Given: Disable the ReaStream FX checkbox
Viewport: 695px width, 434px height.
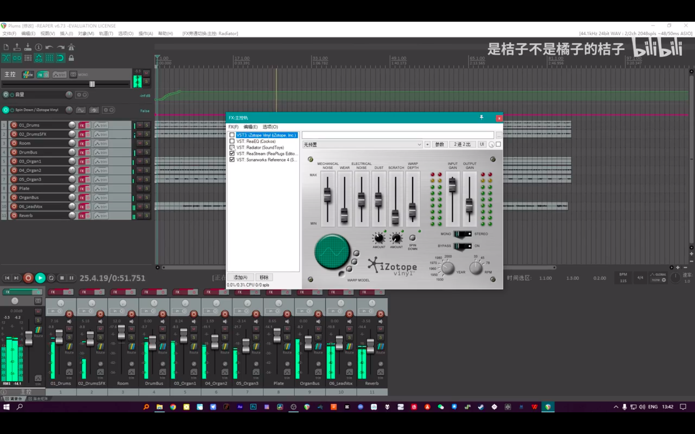Looking at the screenshot, I should [x=232, y=153].
